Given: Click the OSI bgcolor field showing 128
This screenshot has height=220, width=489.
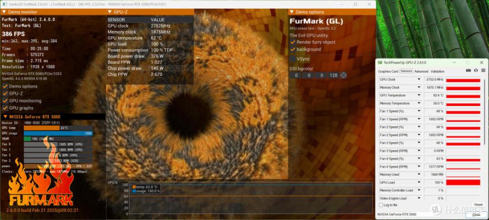Looking at the screenshot, I should tap(333, 75).
